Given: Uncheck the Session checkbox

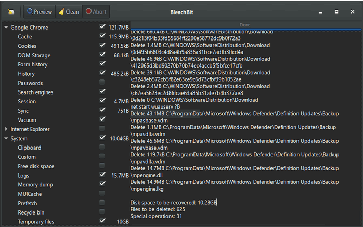Looking at the screenshot, I should click(102, 101).
